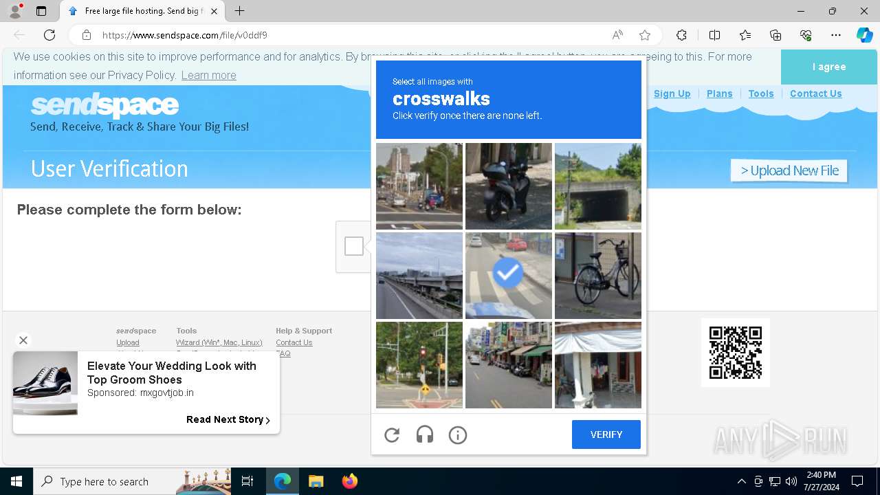Open Browser essentials icon
This screenshot has width=880, height=495.
(x=806, y=35)
